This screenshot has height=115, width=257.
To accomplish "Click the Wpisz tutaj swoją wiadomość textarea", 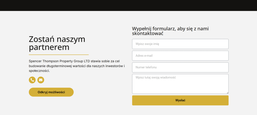I will click(x=180, y=84).
